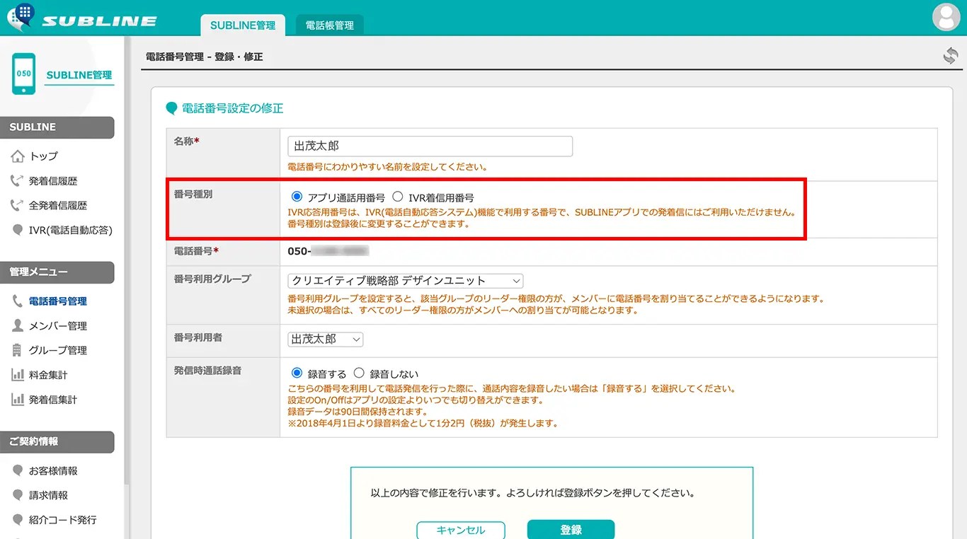Open グループ管理 from the sidebar
This screenshot has height=539, width=967.
(56, 349)
